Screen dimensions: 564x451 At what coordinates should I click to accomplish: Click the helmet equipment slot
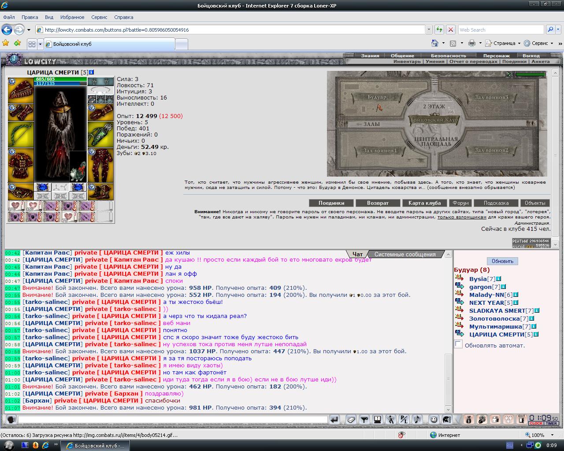pyautogui.click(x=20, y=90)
